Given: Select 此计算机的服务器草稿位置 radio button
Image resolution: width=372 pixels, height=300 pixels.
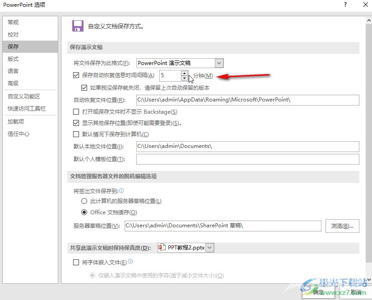Looking at the screenshot, I should click(x=84, y=201).
